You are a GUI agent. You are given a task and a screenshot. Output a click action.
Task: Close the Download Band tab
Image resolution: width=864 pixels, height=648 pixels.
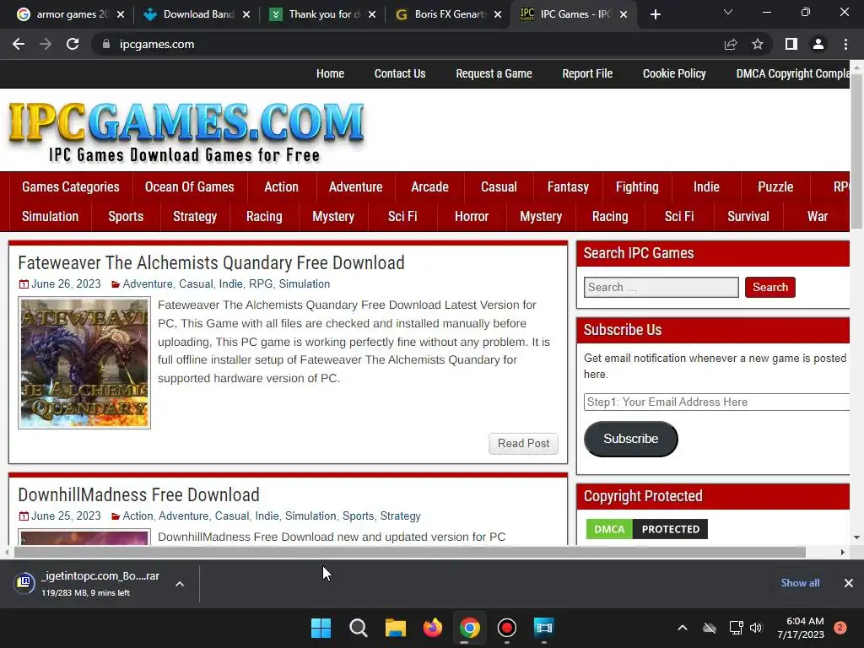[246, 14]
